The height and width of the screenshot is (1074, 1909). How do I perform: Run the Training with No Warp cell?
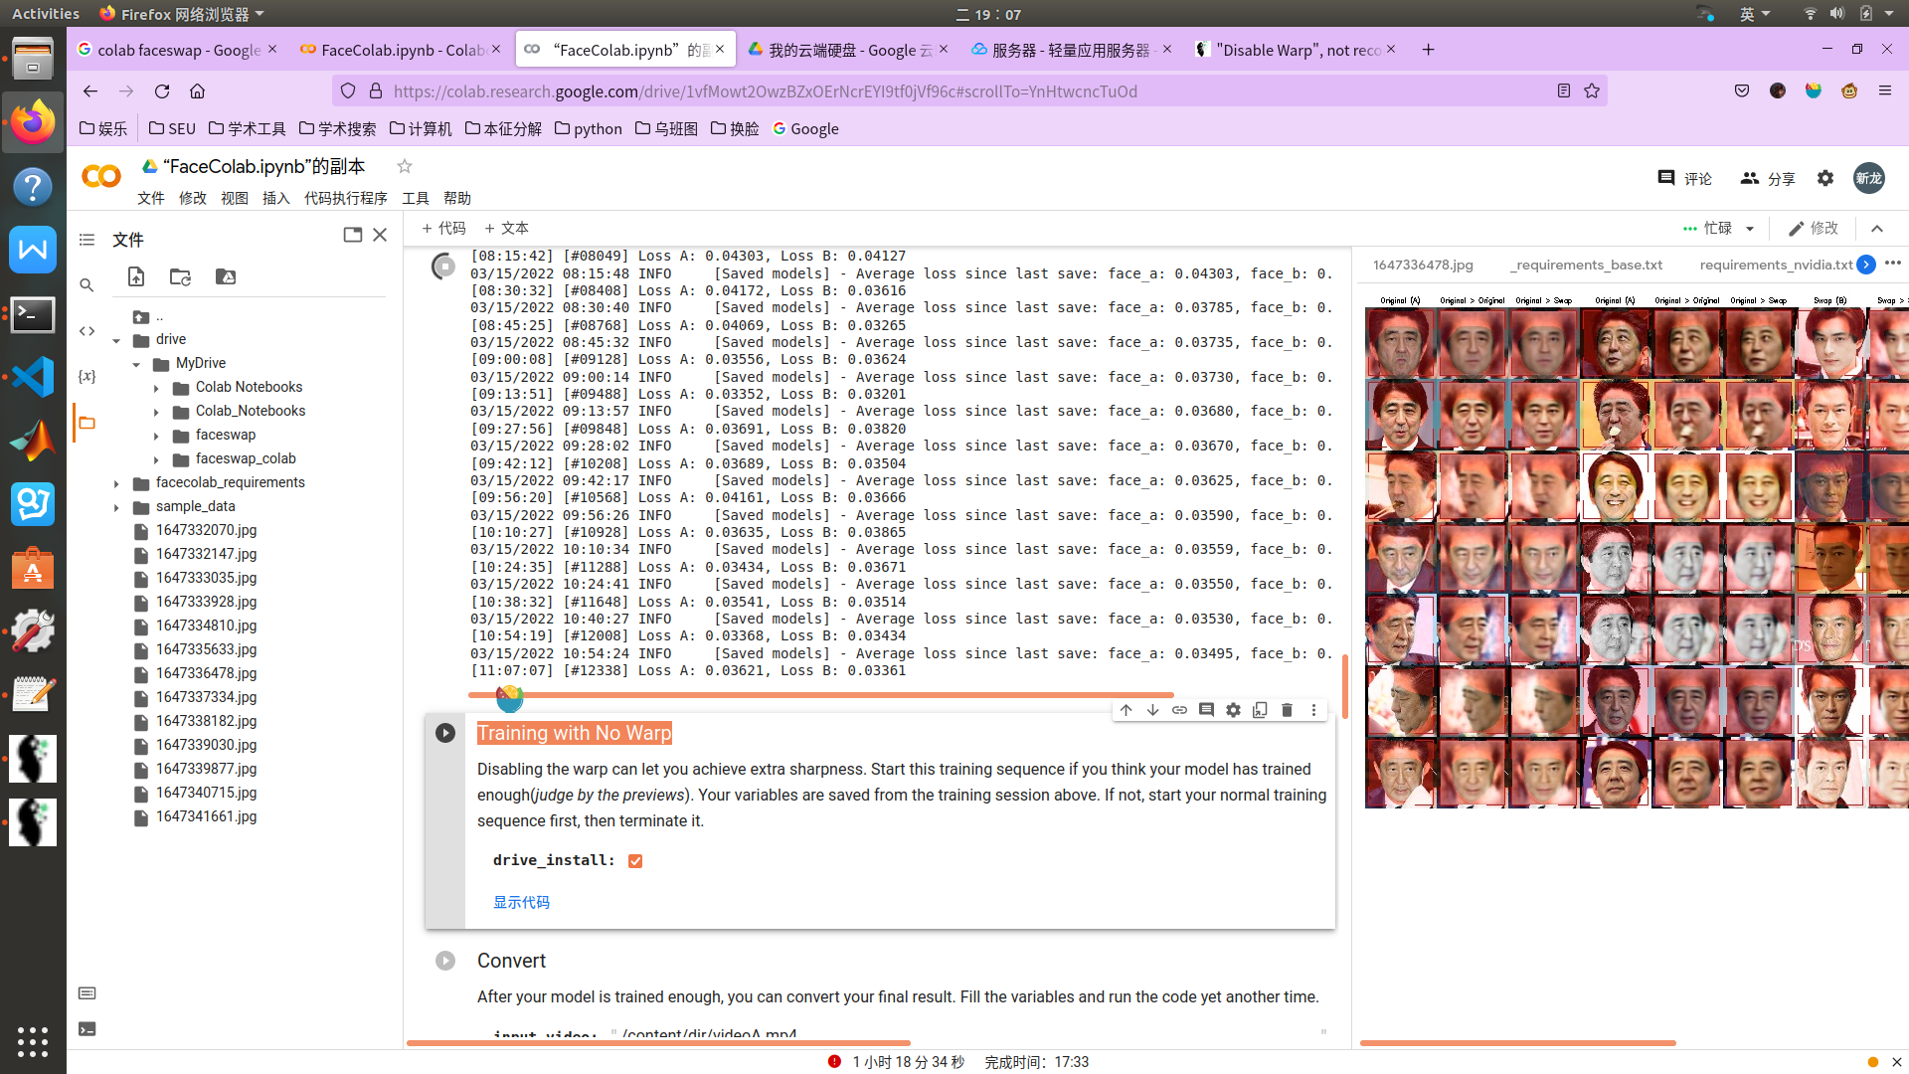[445, 733]
